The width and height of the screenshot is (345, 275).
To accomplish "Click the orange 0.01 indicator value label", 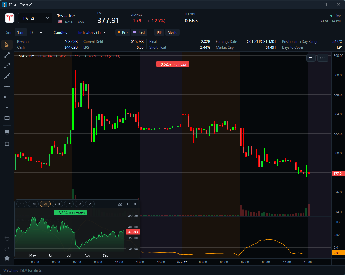I will (x=338, y=253).
